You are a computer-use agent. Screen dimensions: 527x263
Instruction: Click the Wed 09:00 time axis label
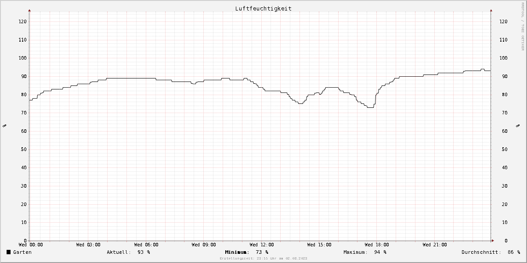click(x=204, y=245)
